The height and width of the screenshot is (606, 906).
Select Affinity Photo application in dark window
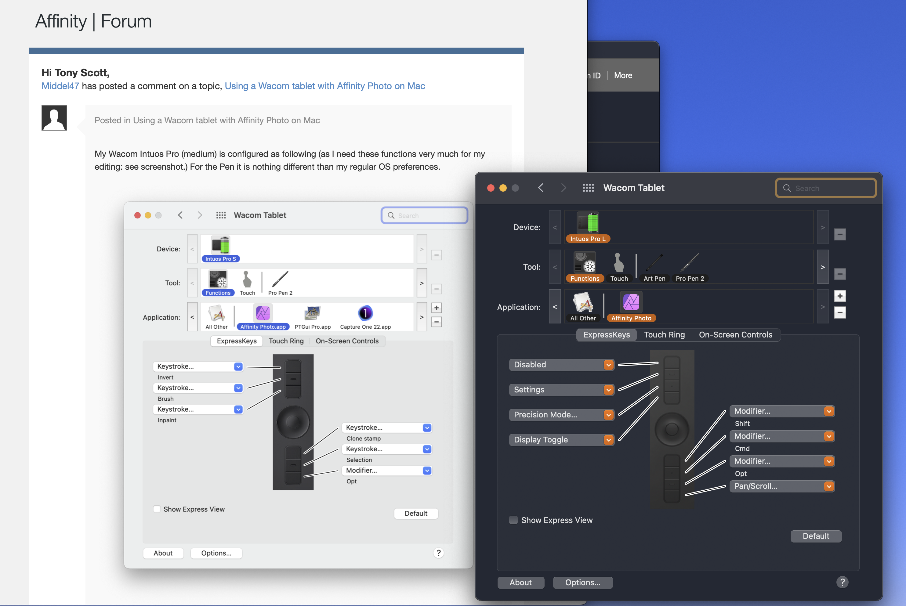(631, 307)
